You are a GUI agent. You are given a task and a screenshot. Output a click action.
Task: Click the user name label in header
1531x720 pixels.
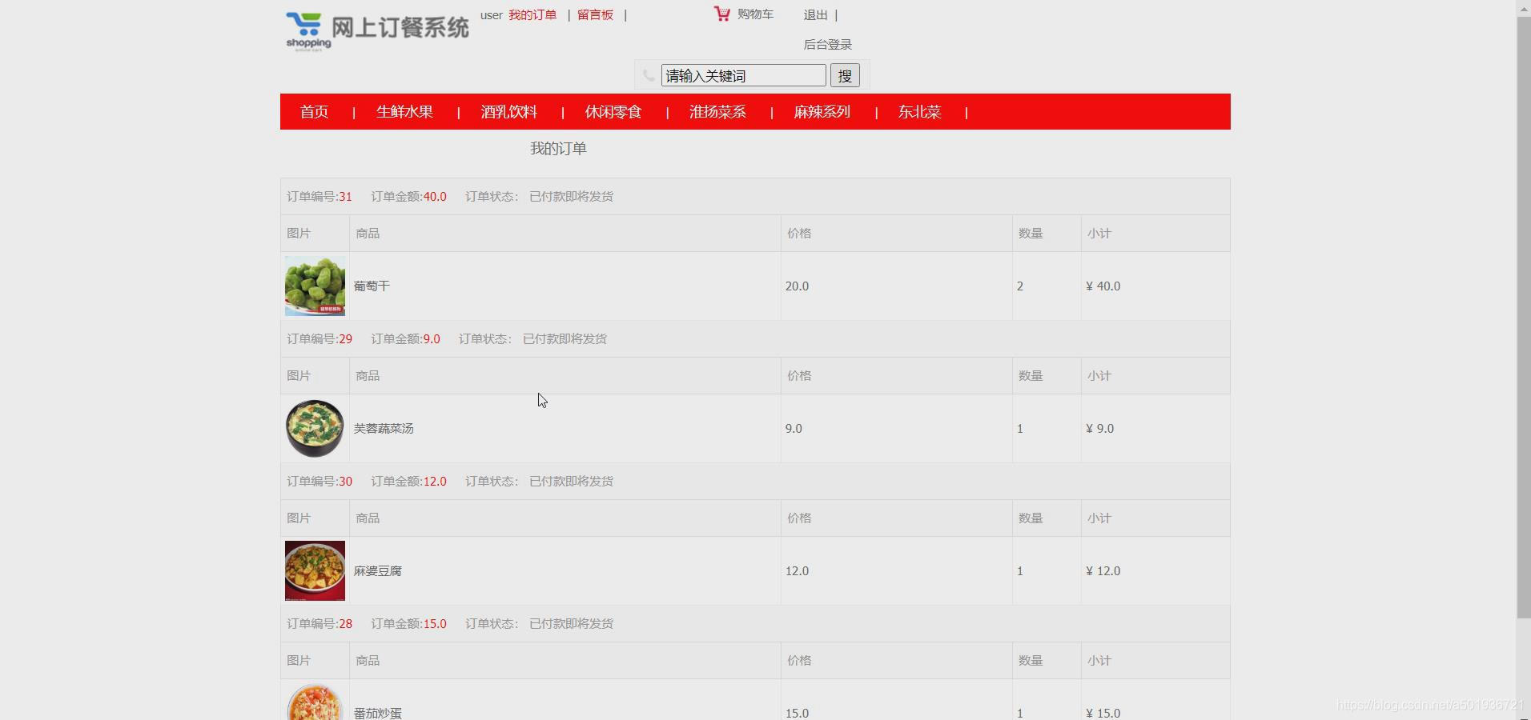[x=492, y=15]
